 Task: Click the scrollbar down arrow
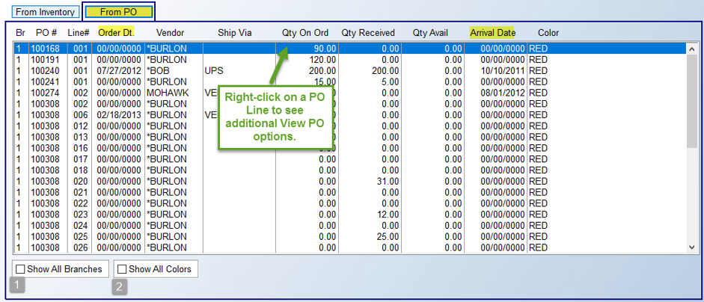coord(692,247)
